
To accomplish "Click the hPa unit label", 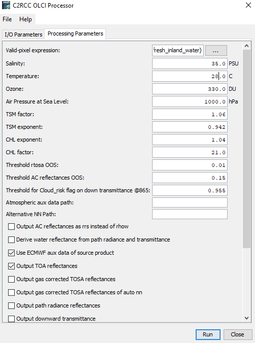I will (233, 101).
